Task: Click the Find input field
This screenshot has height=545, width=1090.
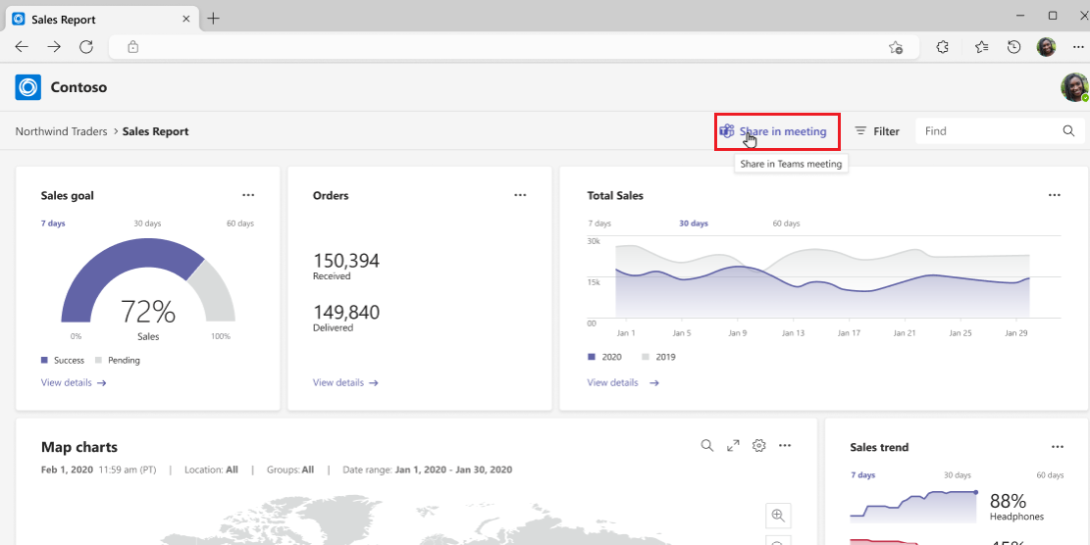Action: pos(986,131)
